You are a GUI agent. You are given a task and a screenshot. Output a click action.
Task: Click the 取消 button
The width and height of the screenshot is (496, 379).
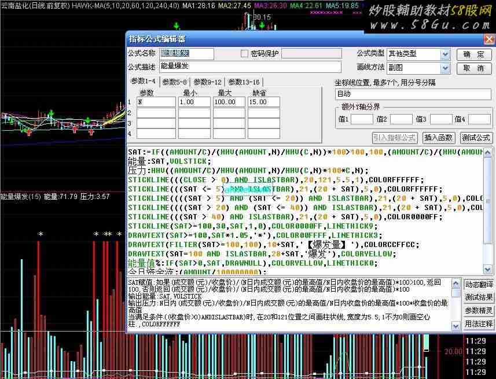tap(473, 68)
